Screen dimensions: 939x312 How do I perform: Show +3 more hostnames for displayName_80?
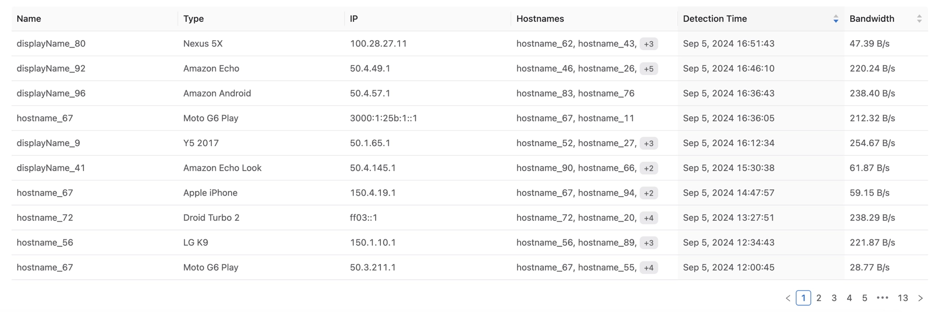648,44
